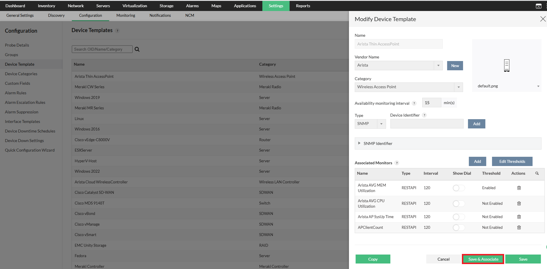
Task: Open Custom Fields in the sidebar
Action: pyautogui.click(x=17, y=83)
